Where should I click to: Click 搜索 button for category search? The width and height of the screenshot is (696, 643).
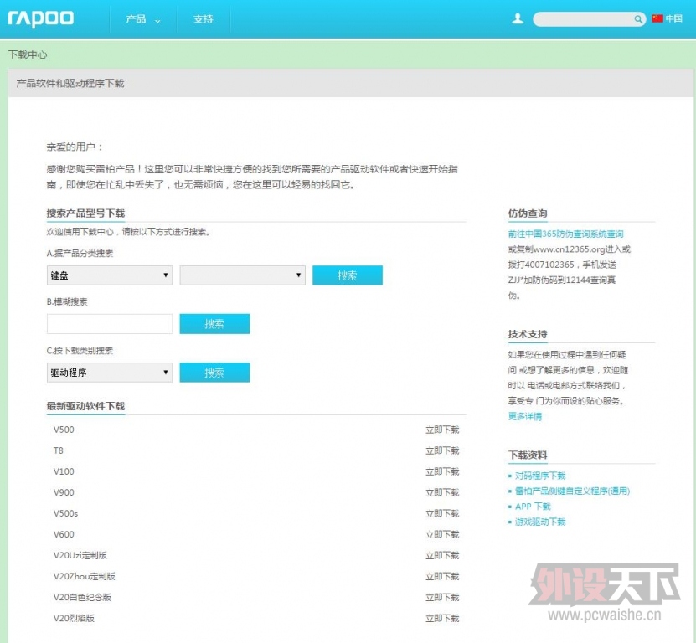(347, 275)
